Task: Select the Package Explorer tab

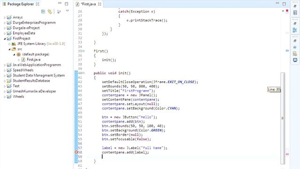Action: 21,4
